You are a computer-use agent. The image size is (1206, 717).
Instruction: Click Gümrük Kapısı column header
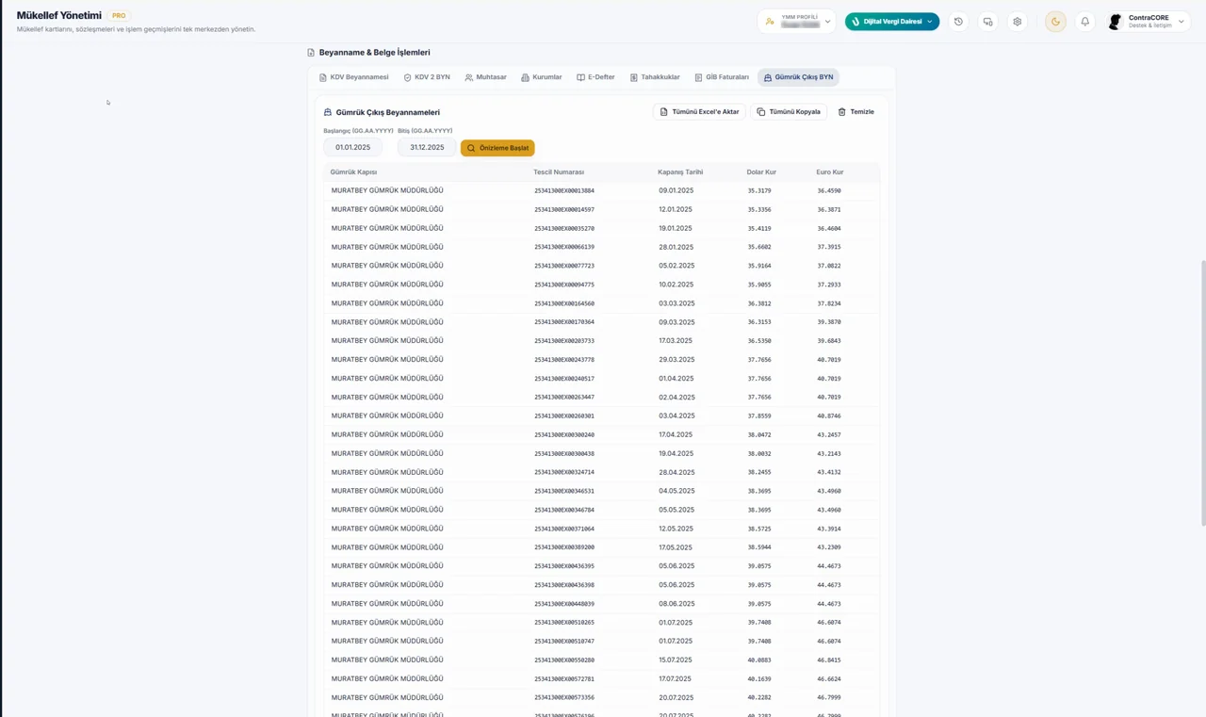coord(353,172)
